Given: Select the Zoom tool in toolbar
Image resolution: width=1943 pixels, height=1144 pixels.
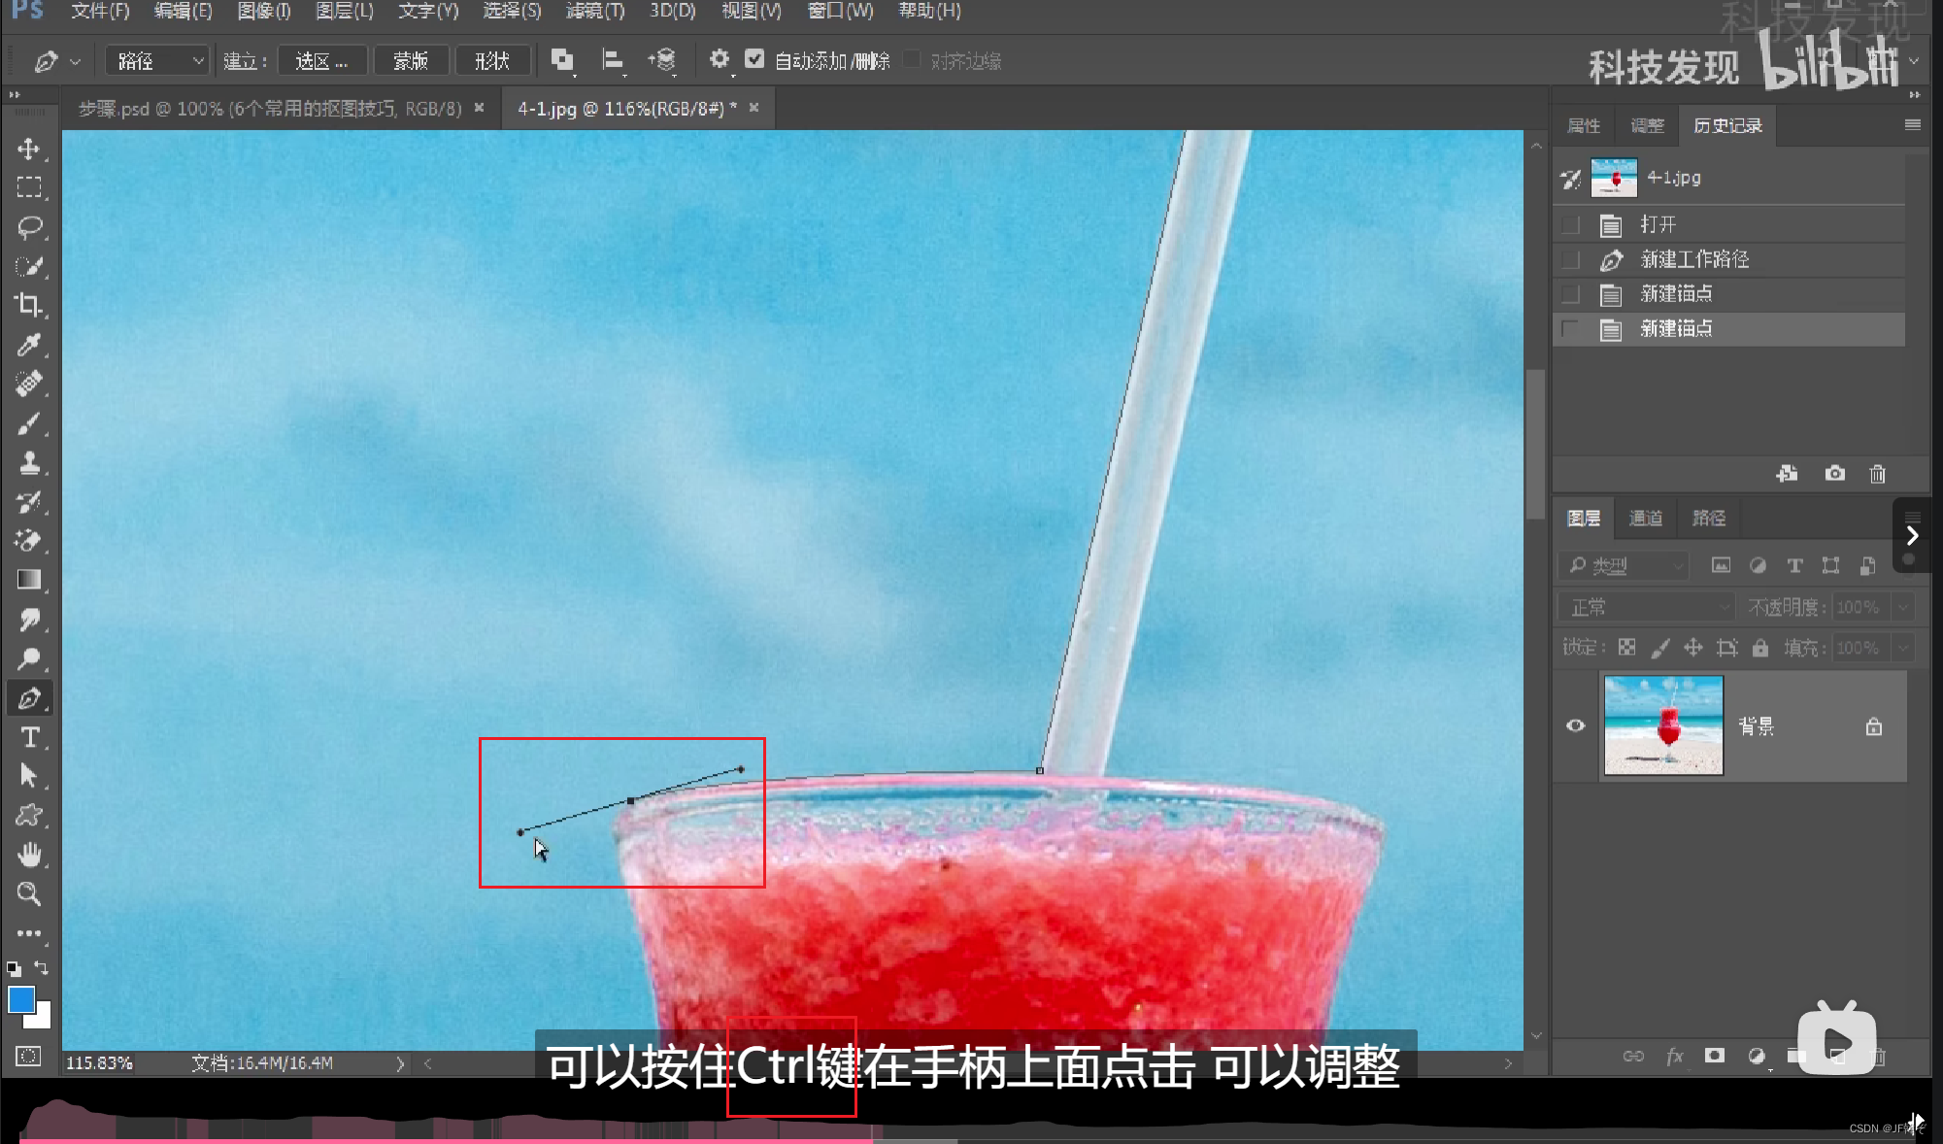Looking at the screenshot, I should coord(29,893).
